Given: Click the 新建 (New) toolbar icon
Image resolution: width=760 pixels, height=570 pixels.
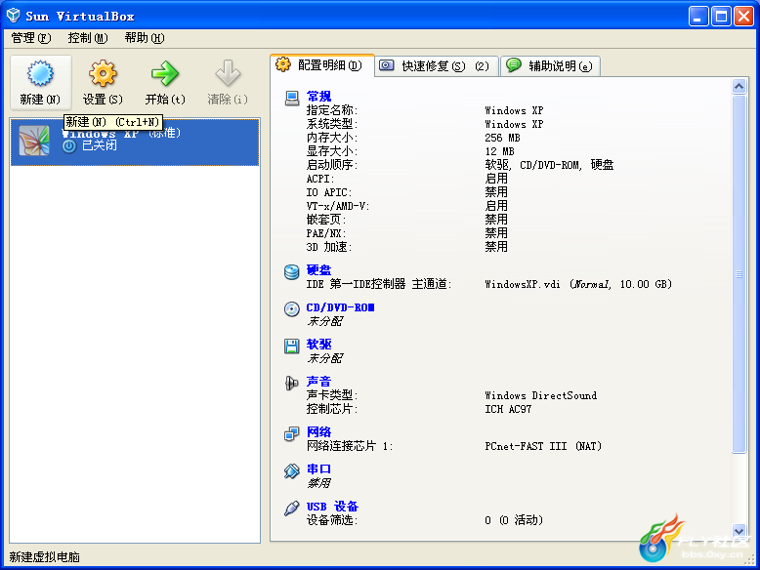Looking at the screenshot, I should 40,73.
